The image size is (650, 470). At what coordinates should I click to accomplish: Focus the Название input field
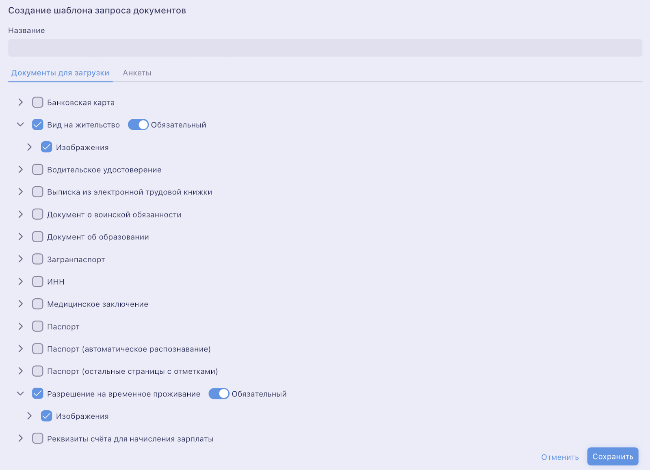[x=325, y=48]
